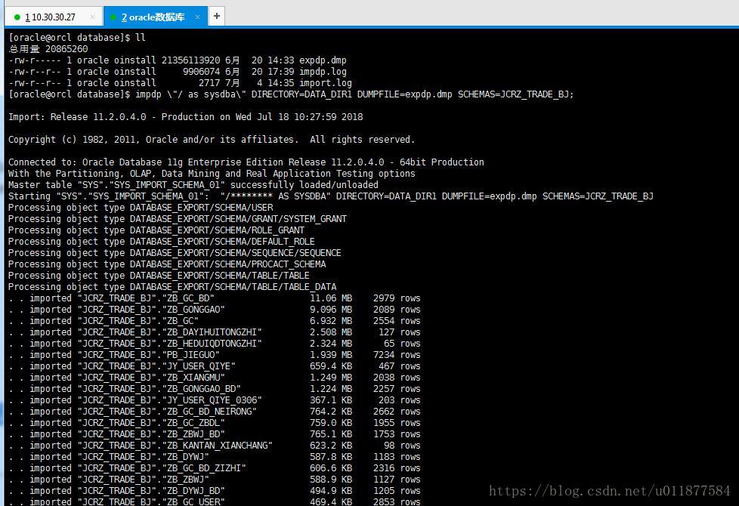739x506 pixels.
Task: Click the imported "ZB_DYWJ_BD" row
Action: coord(215,490)
